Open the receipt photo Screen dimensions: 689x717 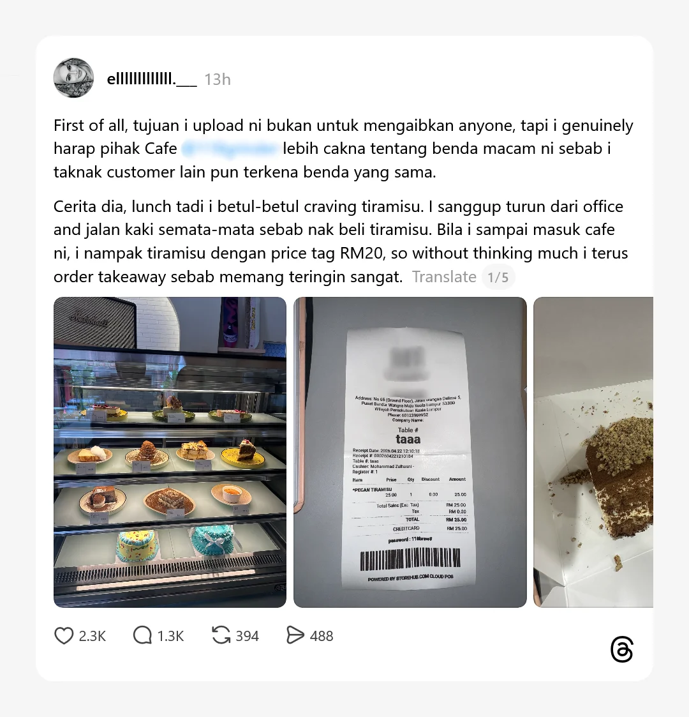410,452
